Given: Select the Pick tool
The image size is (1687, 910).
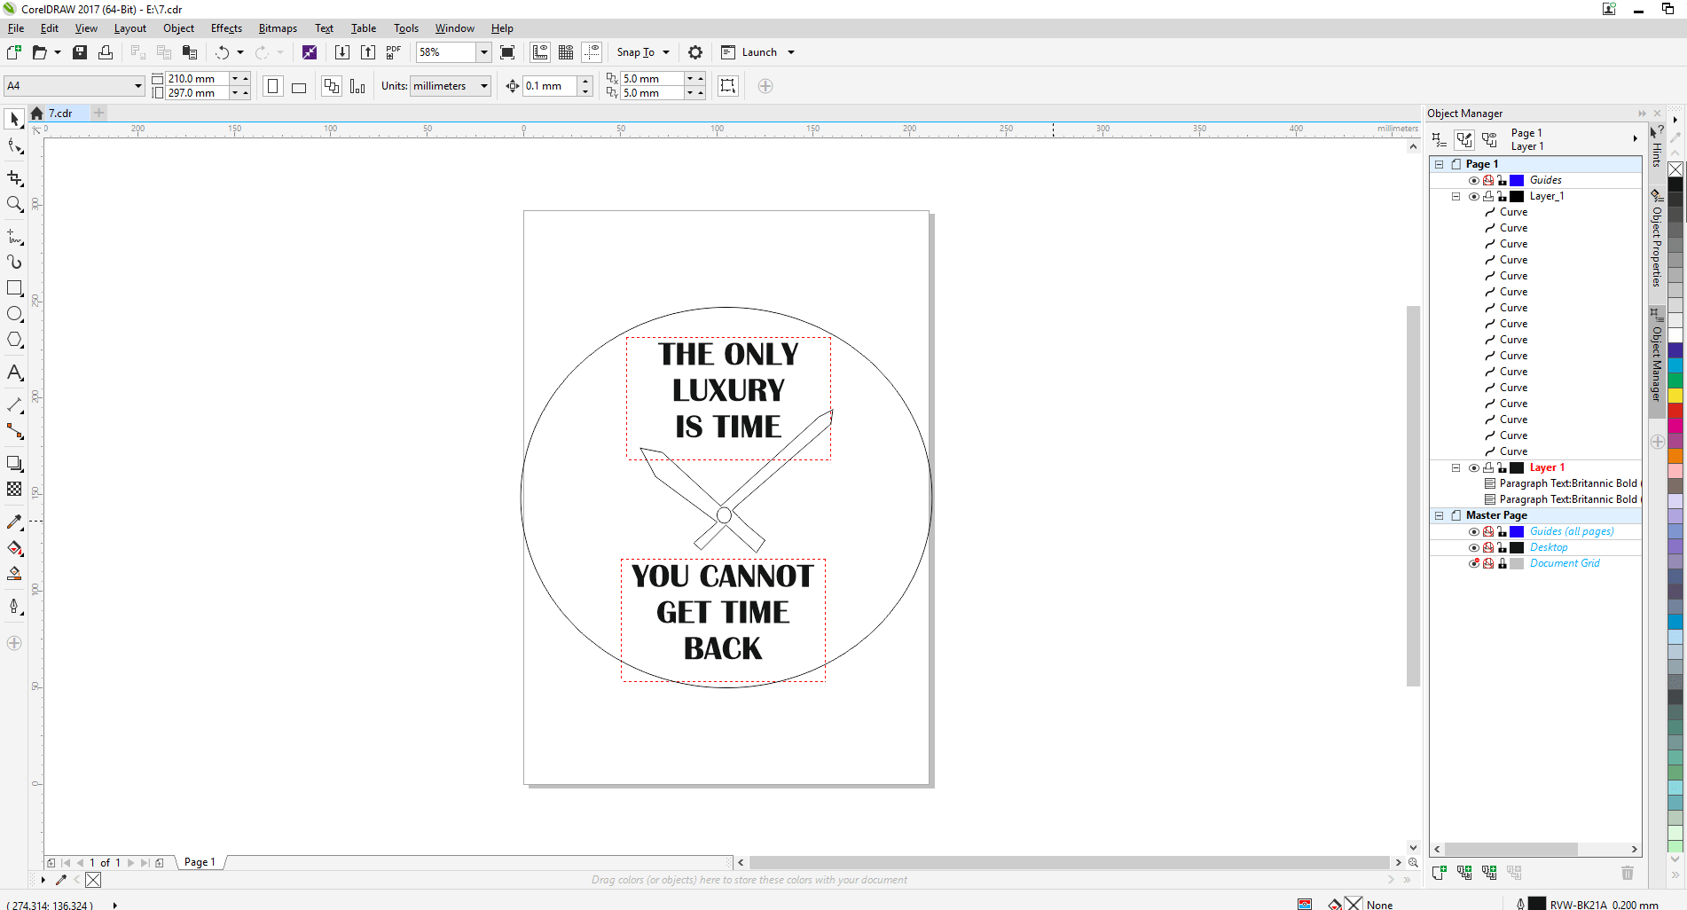Looking at the screenshot, I should click(14, 119).
